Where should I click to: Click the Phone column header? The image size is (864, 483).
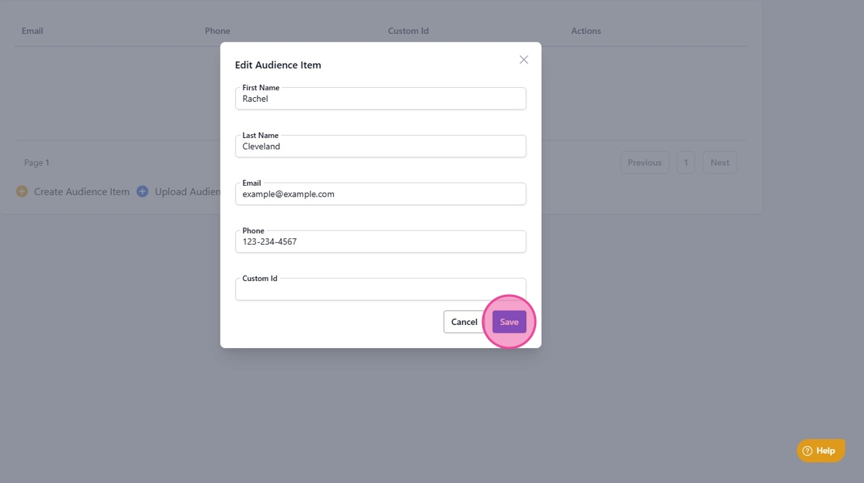click(x=218, y=31)
